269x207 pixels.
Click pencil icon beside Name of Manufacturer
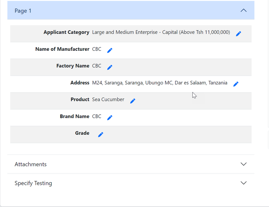110,50
